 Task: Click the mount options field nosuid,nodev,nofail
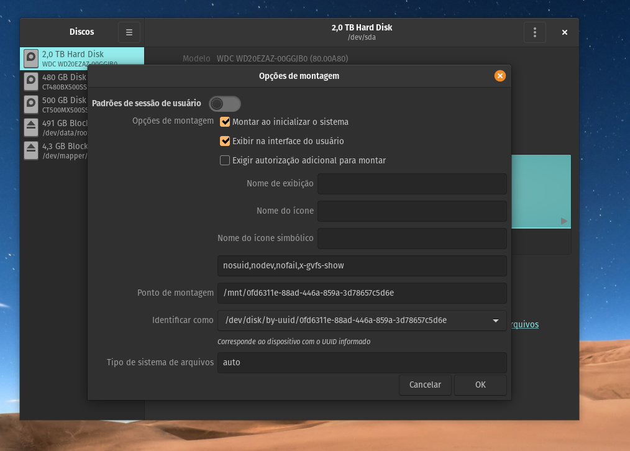362,265
